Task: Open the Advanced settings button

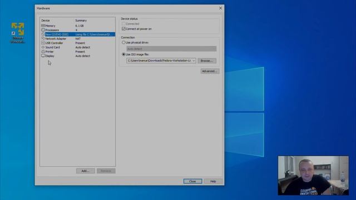Action: [x=210, y=71]
